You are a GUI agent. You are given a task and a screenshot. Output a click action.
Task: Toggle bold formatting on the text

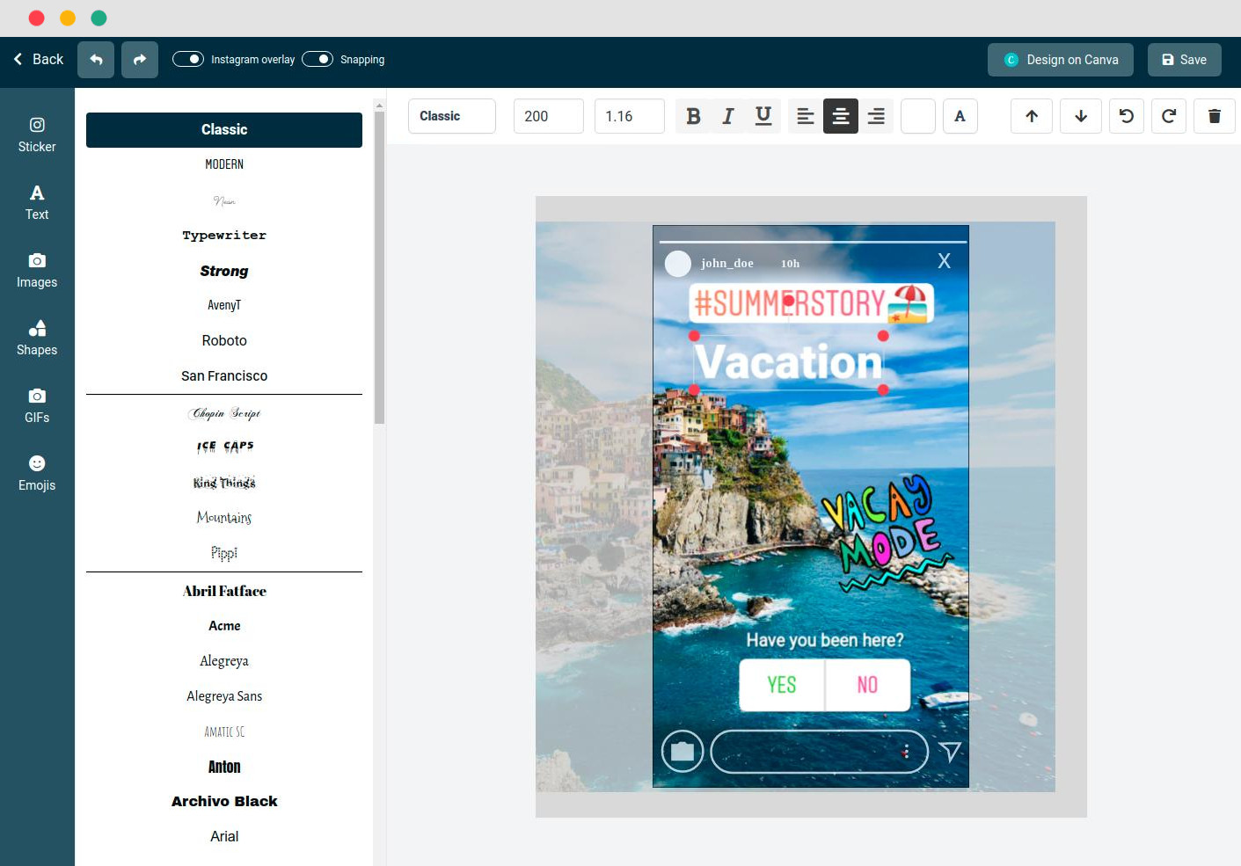pos(693,115)
